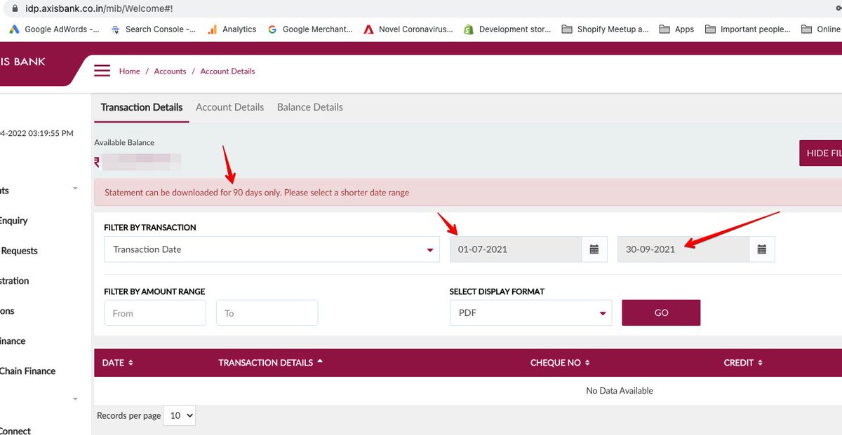Click the end date field 30-09-2021
Image resolution: width=842 pixels, height=435 pixels.
(683, 249)
